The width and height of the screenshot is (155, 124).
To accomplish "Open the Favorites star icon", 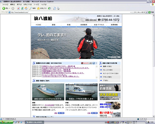I will (42, 8).
